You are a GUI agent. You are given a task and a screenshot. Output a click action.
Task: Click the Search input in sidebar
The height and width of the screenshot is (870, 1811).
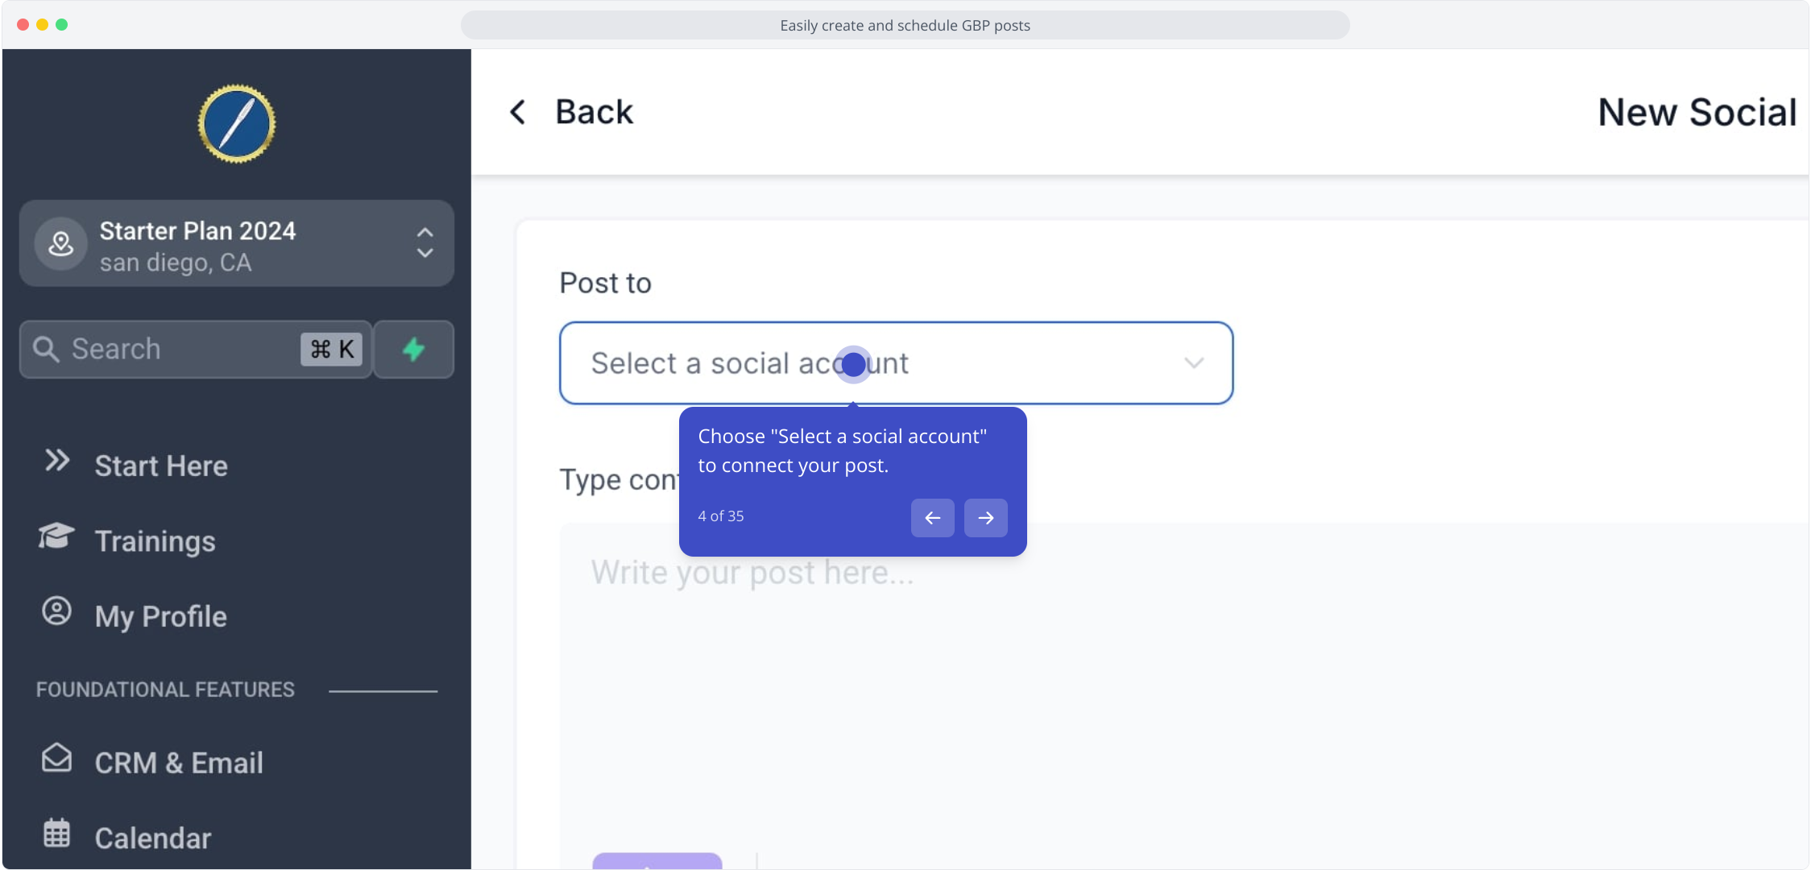point(196,350)
